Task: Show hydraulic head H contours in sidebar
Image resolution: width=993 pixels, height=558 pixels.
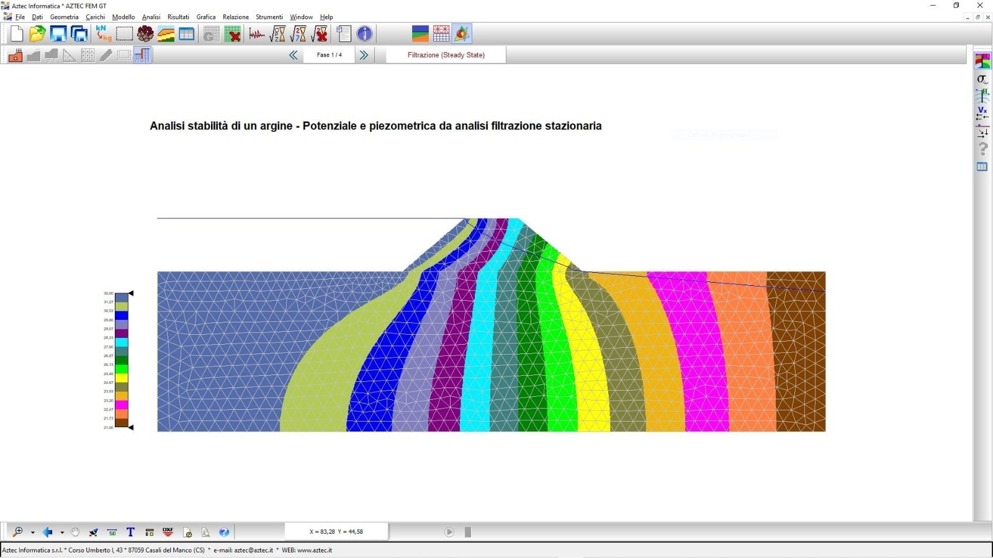Action: point(982,96)
